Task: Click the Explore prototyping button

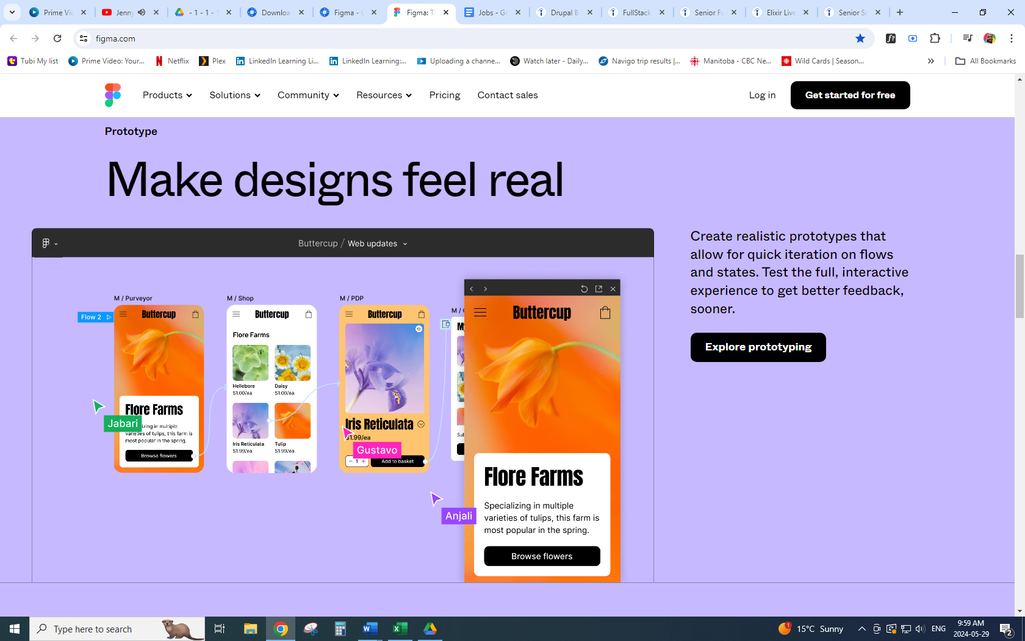Action: tap(758, 347)
